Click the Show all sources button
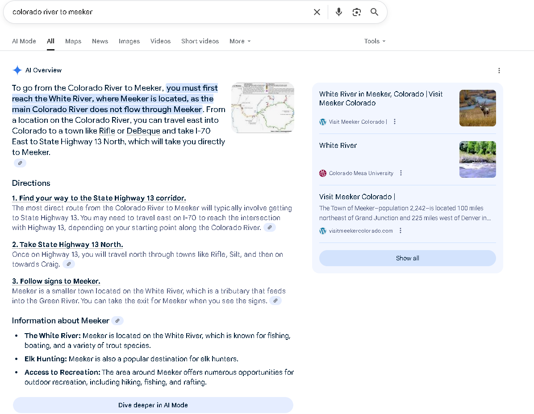Screen dimensions: 534x414 pos(407,258)
